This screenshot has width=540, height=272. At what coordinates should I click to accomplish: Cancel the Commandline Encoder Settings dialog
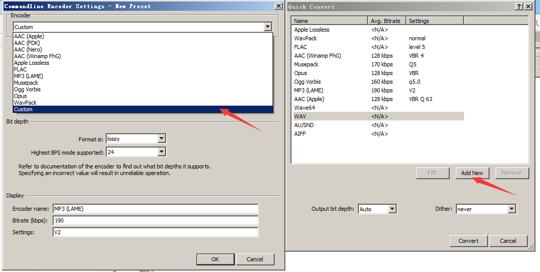coord(255,259)
